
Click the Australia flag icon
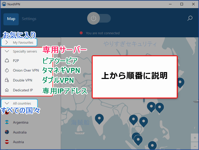point(7,132)
